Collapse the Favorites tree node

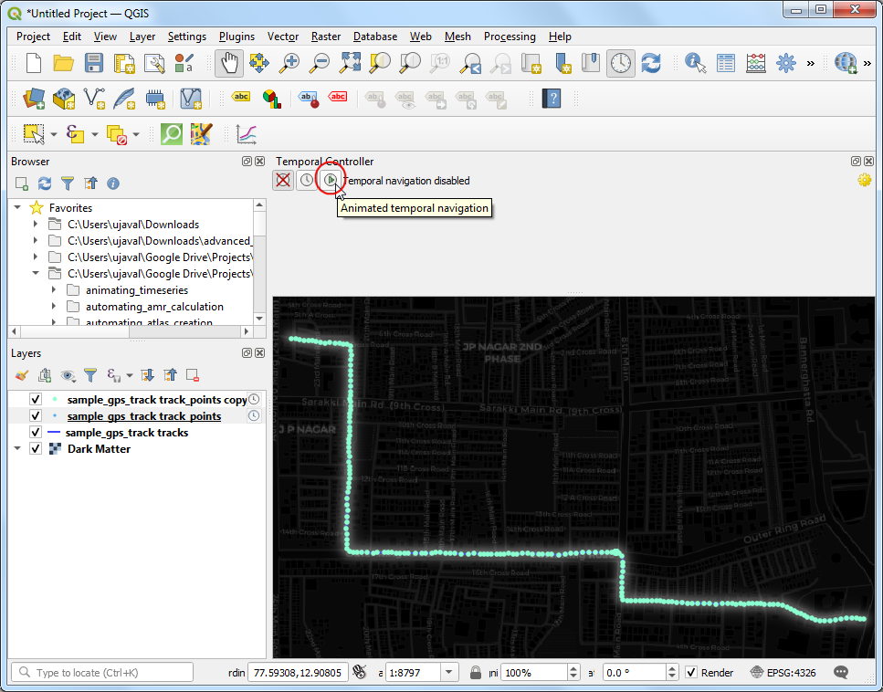tap(17, 208)
